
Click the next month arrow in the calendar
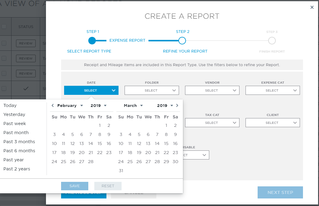177,105
